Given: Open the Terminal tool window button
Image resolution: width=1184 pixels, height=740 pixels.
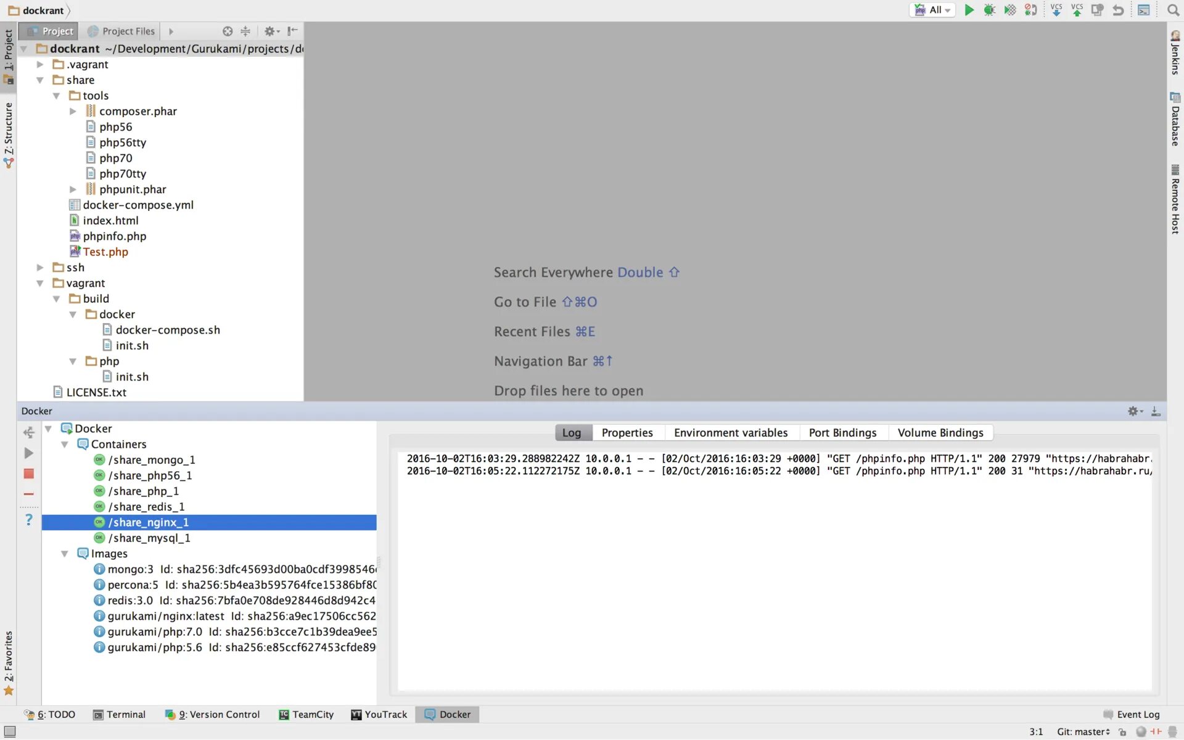Looking at the screenshot, I should (x=119, y=714).
